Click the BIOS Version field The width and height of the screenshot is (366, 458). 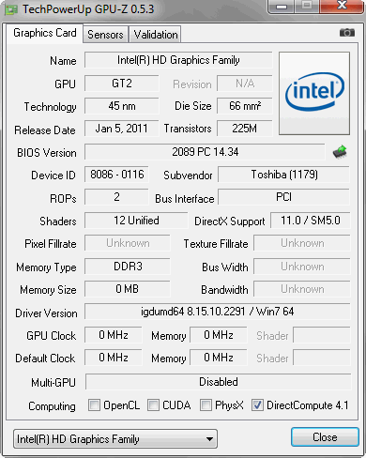point(205,152)
